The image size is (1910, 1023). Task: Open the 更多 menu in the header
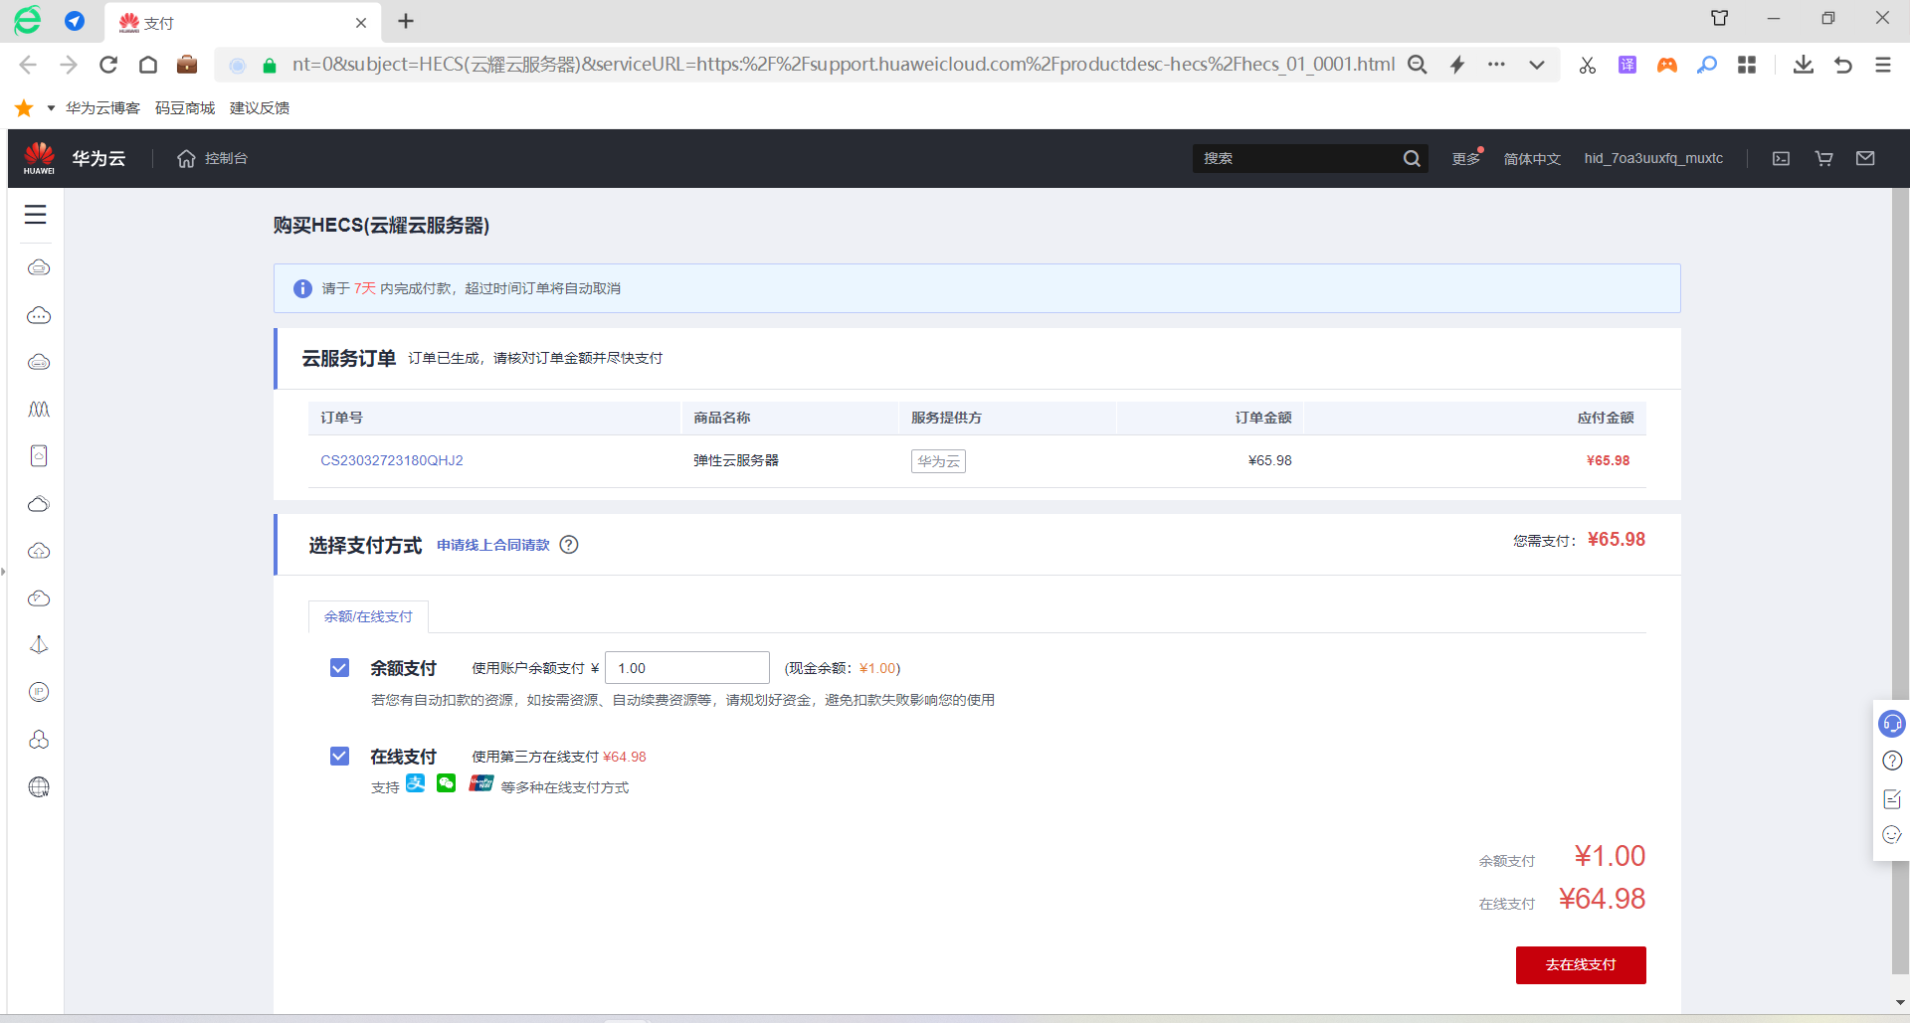click(1466, 158)
